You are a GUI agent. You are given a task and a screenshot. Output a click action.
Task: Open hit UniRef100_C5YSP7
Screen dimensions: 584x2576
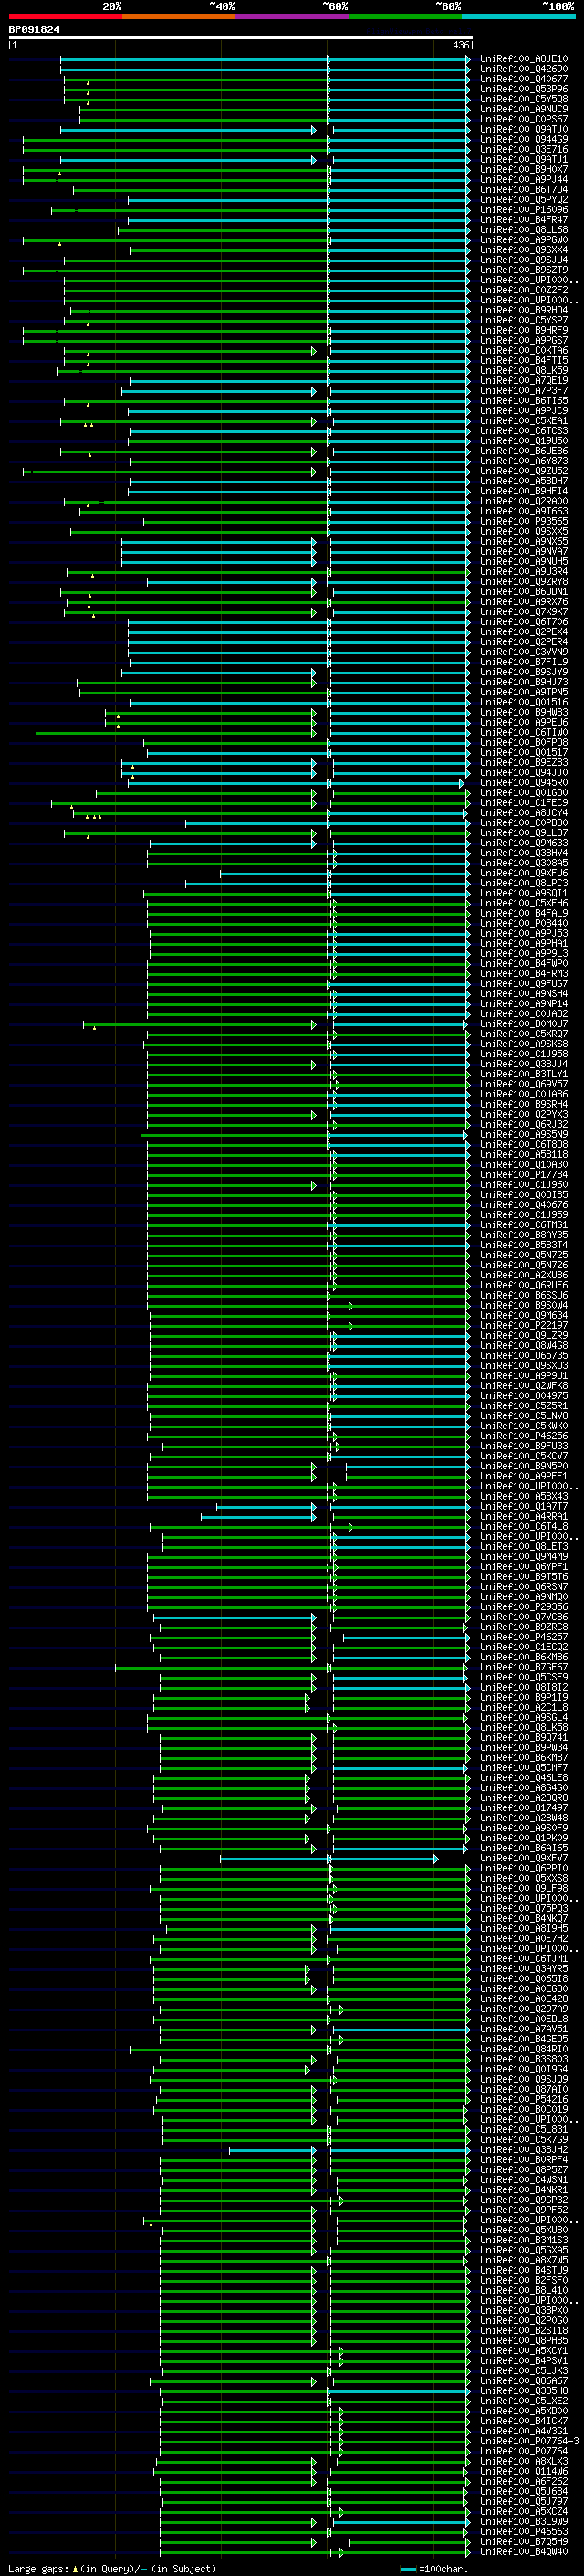coord(524,320)
